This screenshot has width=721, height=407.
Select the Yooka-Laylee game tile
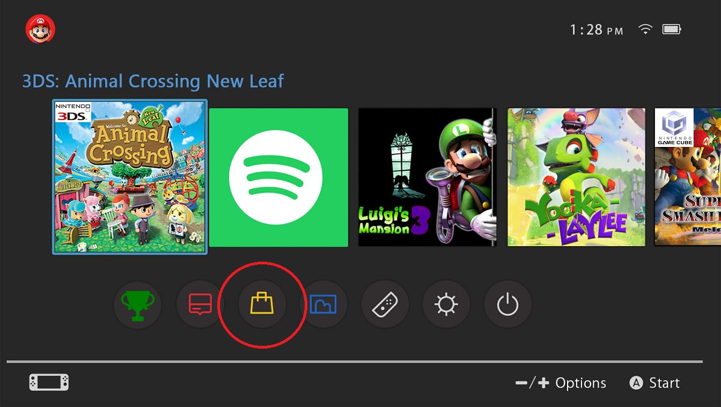coord(577,177)
